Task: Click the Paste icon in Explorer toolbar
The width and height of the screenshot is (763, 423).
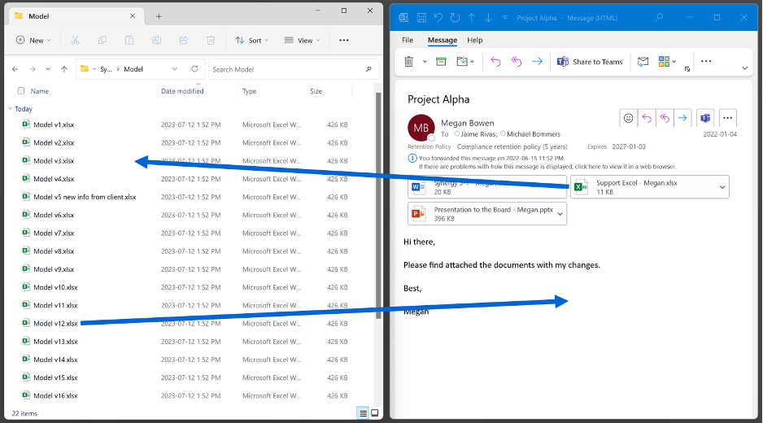Action: 129,41
